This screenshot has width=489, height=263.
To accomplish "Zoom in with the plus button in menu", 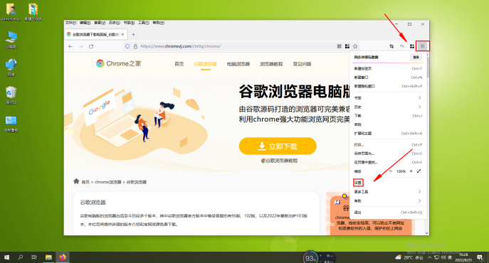I will coord(411,171).
